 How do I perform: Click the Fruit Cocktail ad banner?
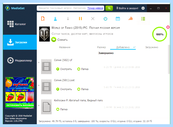[x=20, y=93]
